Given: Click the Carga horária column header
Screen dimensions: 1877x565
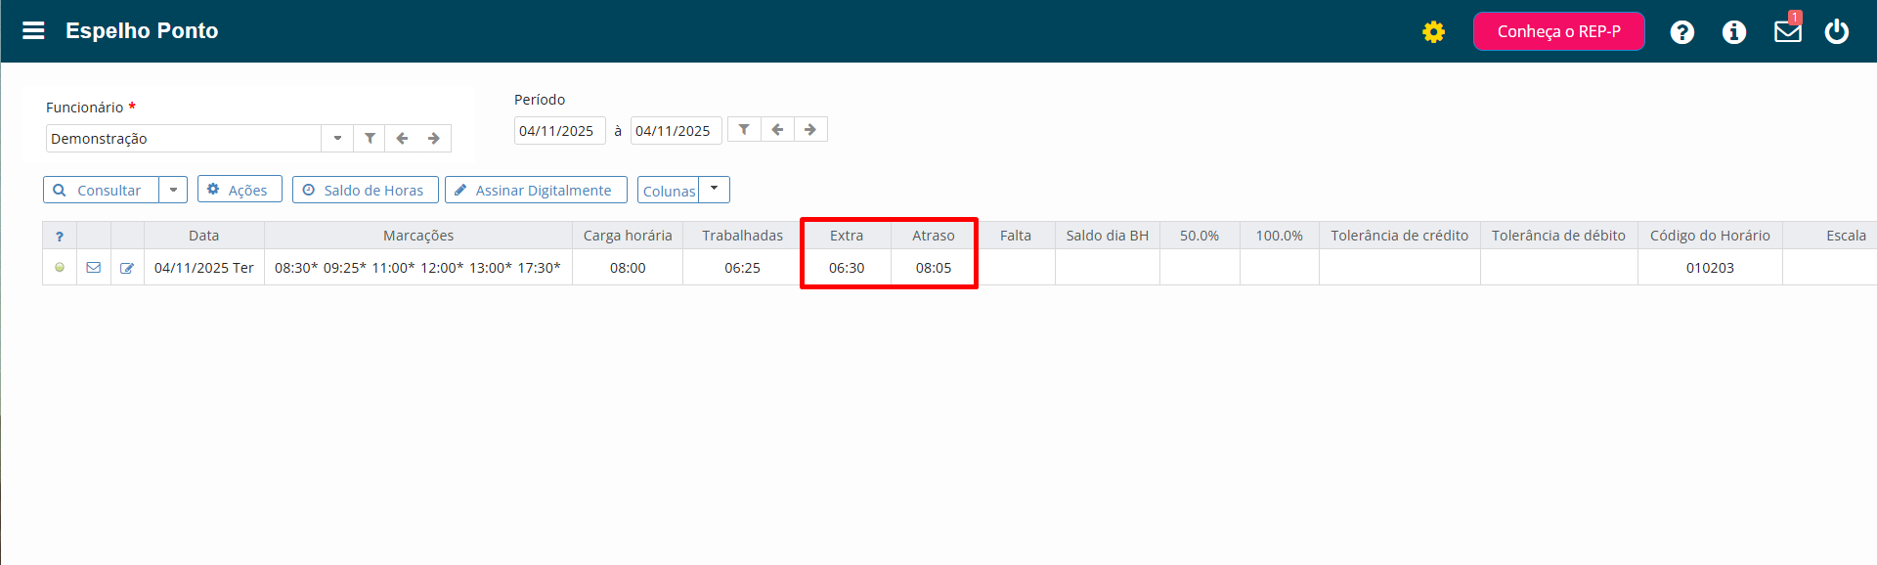Looking at the screenshot, I should pos(628,236).
